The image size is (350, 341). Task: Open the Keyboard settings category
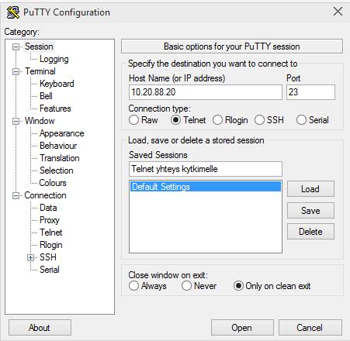pos(57,84)
